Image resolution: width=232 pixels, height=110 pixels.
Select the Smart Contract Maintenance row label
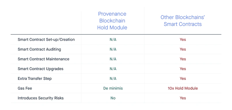[x=44, y=59]
